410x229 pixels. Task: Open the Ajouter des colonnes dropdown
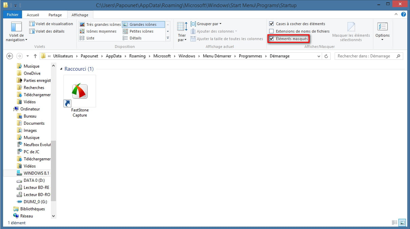click(x=214, y=31)
